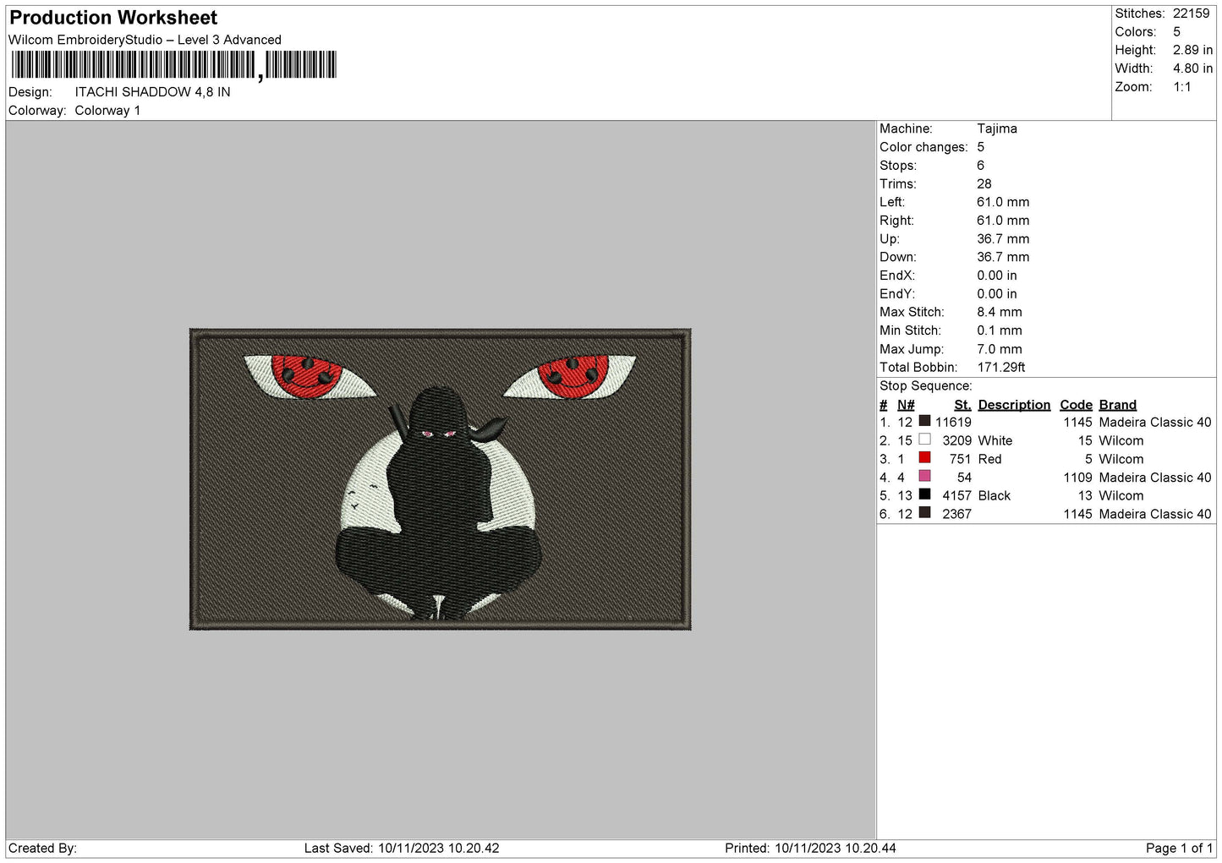Click the 'Black' description in row 5
Image resolution: width=1222 pixels, height=863 pixels.
point(994,496)
